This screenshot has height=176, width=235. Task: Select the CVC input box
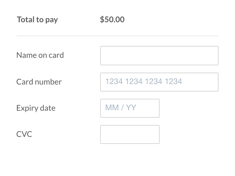tap(130, 134)
